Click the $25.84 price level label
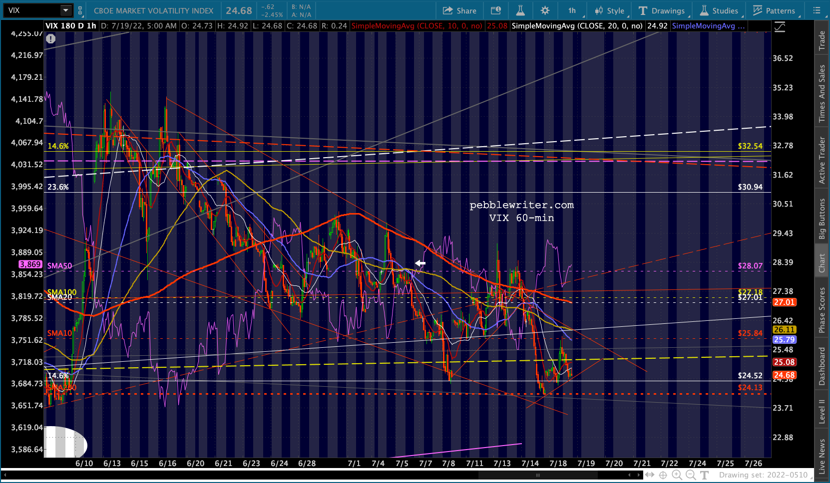Viewport: 830px width, 483px height. point(750,333)
